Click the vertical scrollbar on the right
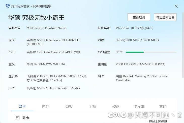The image size is (184, 123). coord(183,45)
